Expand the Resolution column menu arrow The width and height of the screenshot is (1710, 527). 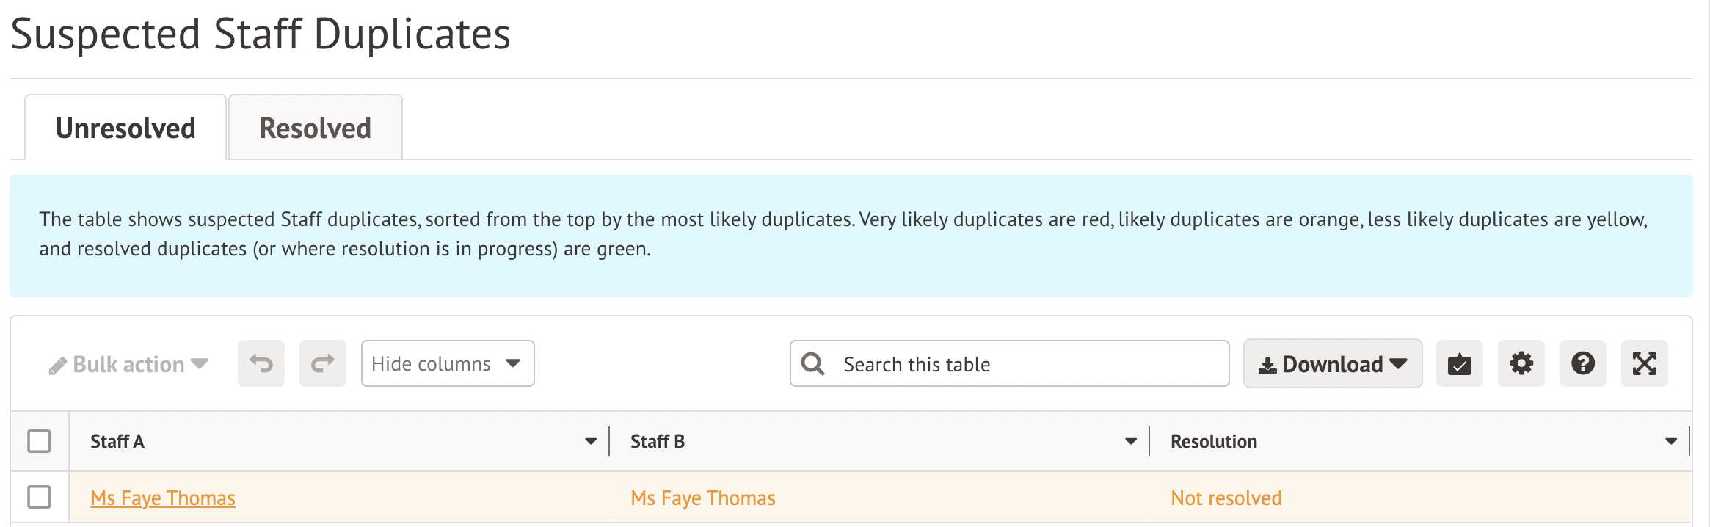click(1671, 441)
